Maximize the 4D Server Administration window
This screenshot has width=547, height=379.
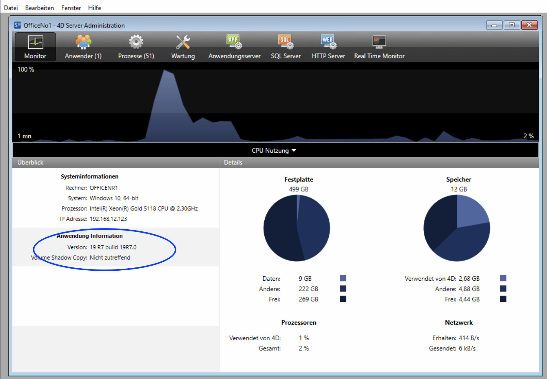(x=512, y=25)
